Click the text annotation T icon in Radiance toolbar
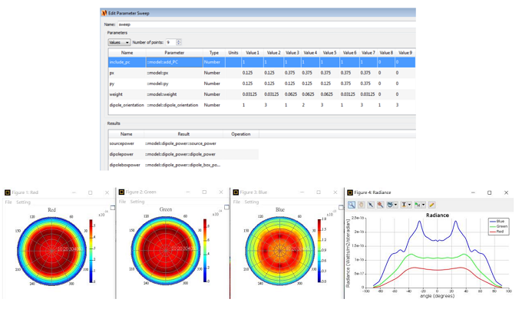 coord(404,205)
